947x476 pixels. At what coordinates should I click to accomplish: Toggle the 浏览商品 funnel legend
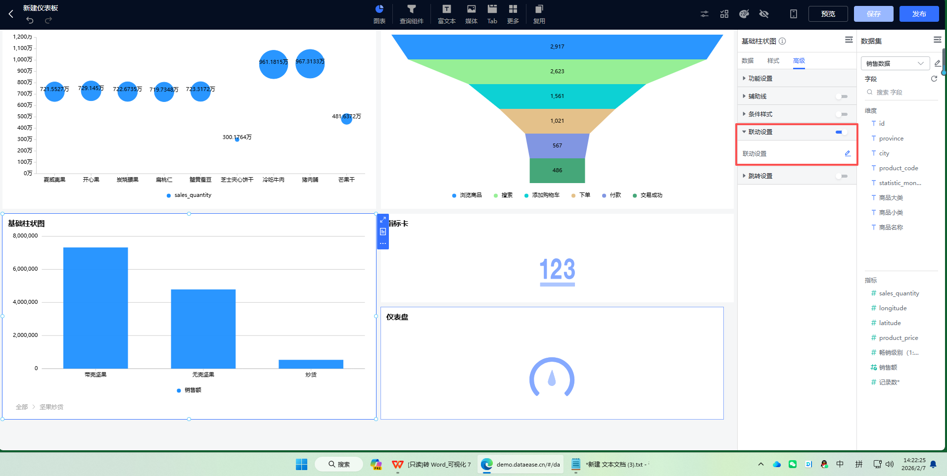[x=467, y=195]
